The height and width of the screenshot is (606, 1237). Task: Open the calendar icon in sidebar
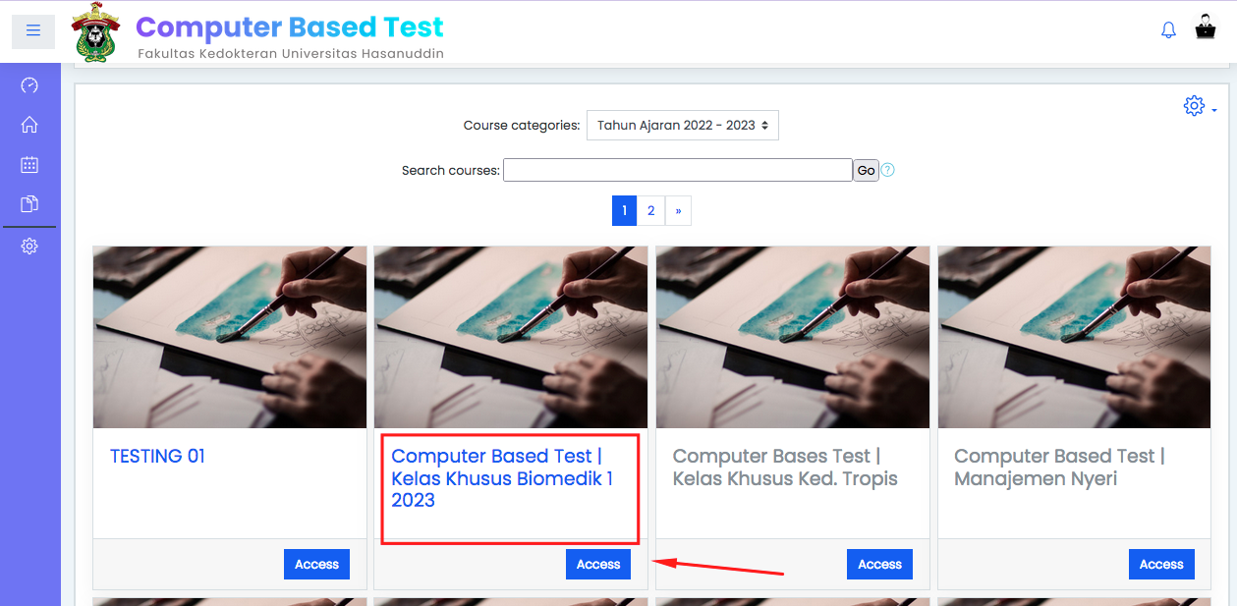tap(29, 164)
